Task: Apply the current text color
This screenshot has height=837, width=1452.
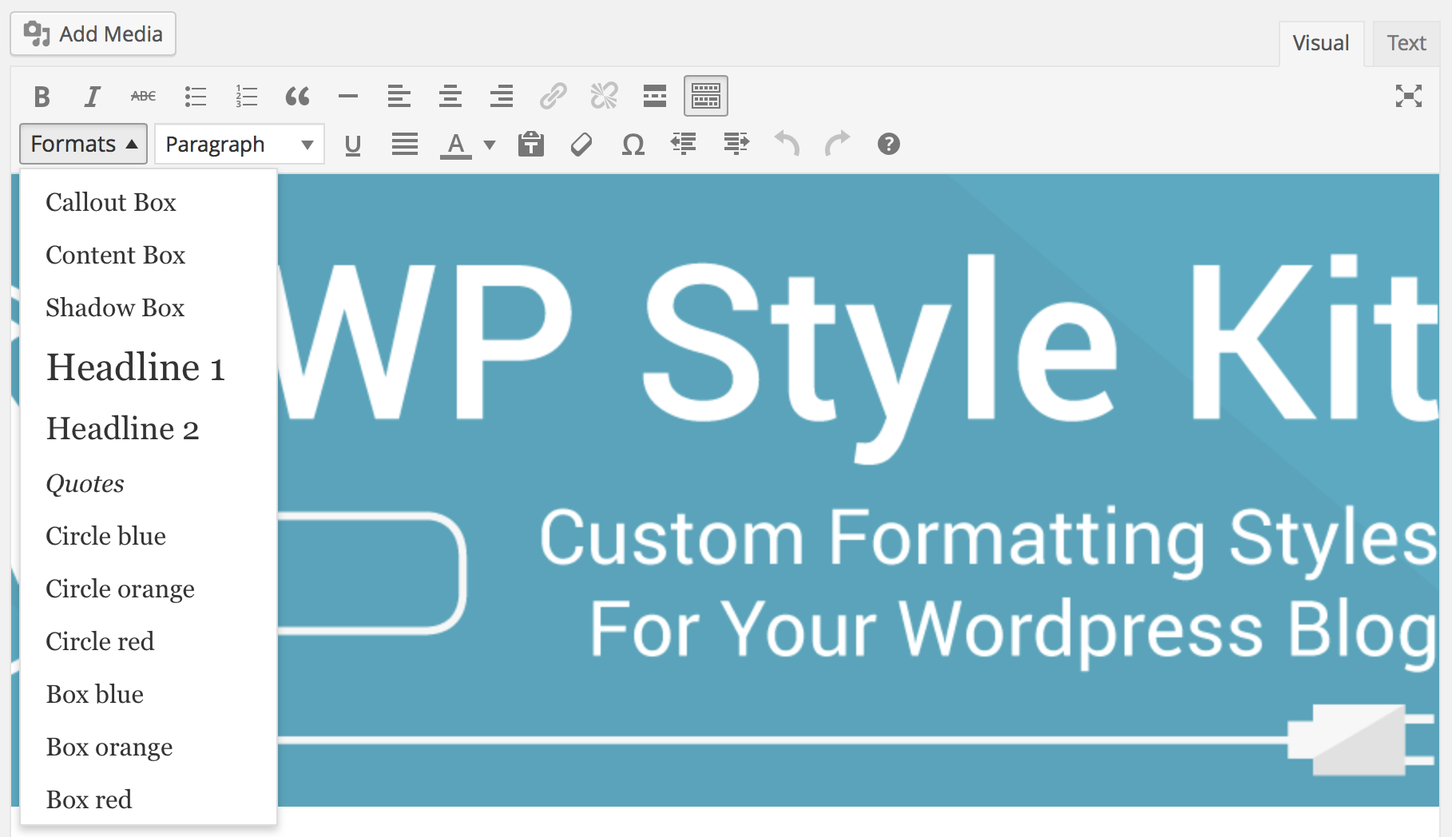Action: (x=456, y=145)
